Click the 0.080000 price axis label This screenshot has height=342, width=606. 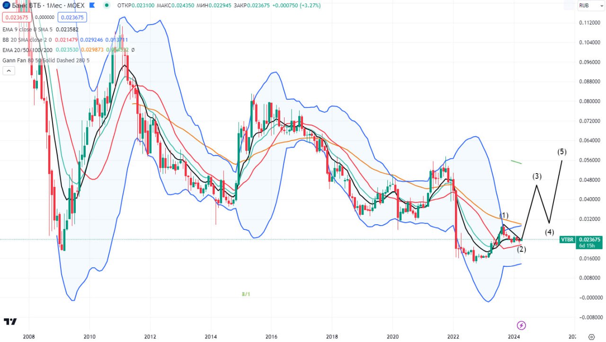tap(590, 101)
